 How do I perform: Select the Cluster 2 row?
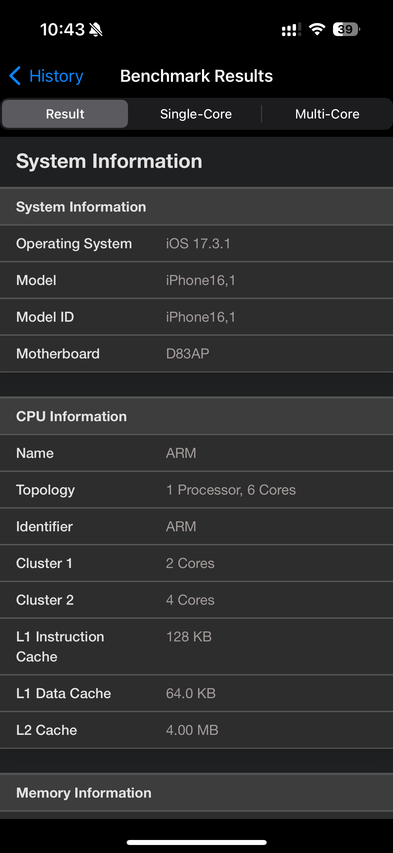196,600
